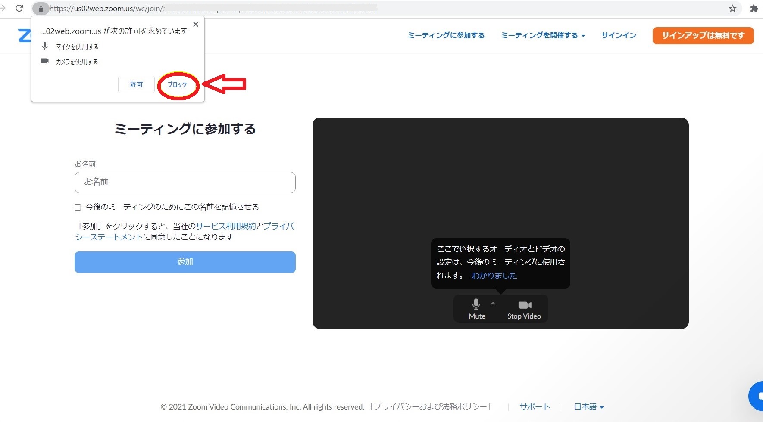Click the Mute microphone button
763x422 pixels.
click(477, 309)
